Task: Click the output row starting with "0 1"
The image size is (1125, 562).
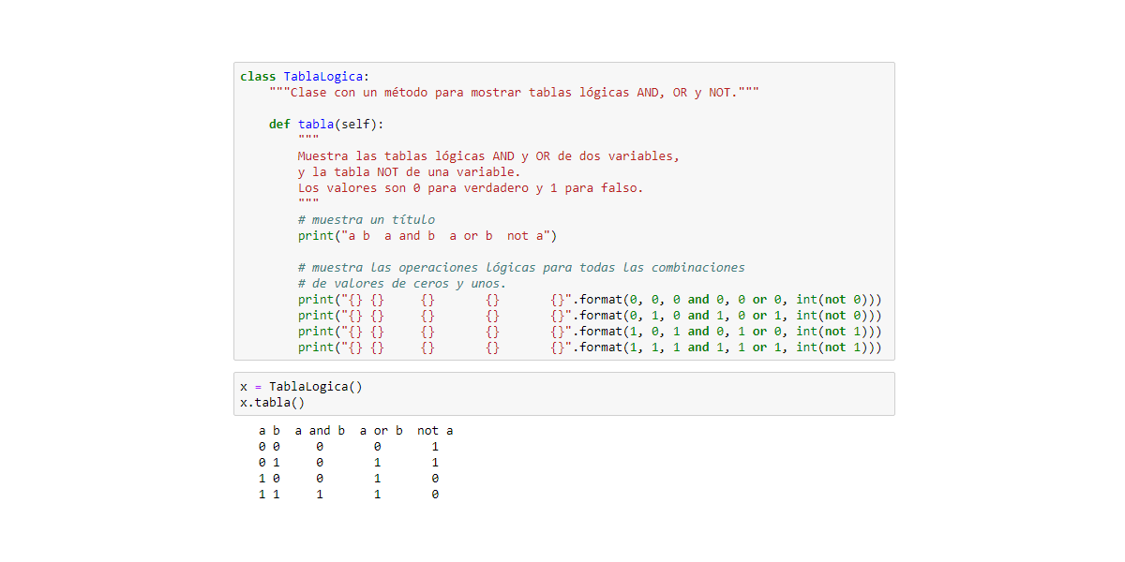Action: pos(348,463)
